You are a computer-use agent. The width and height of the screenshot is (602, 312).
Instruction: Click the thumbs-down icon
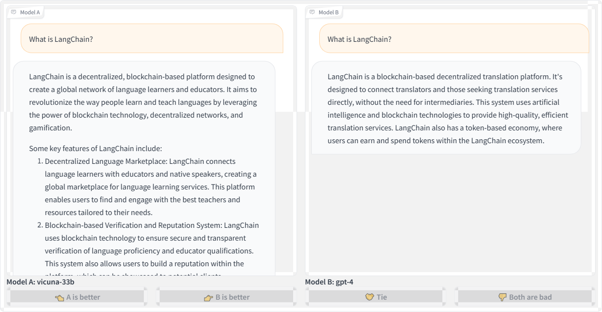[x=502, y=297]
